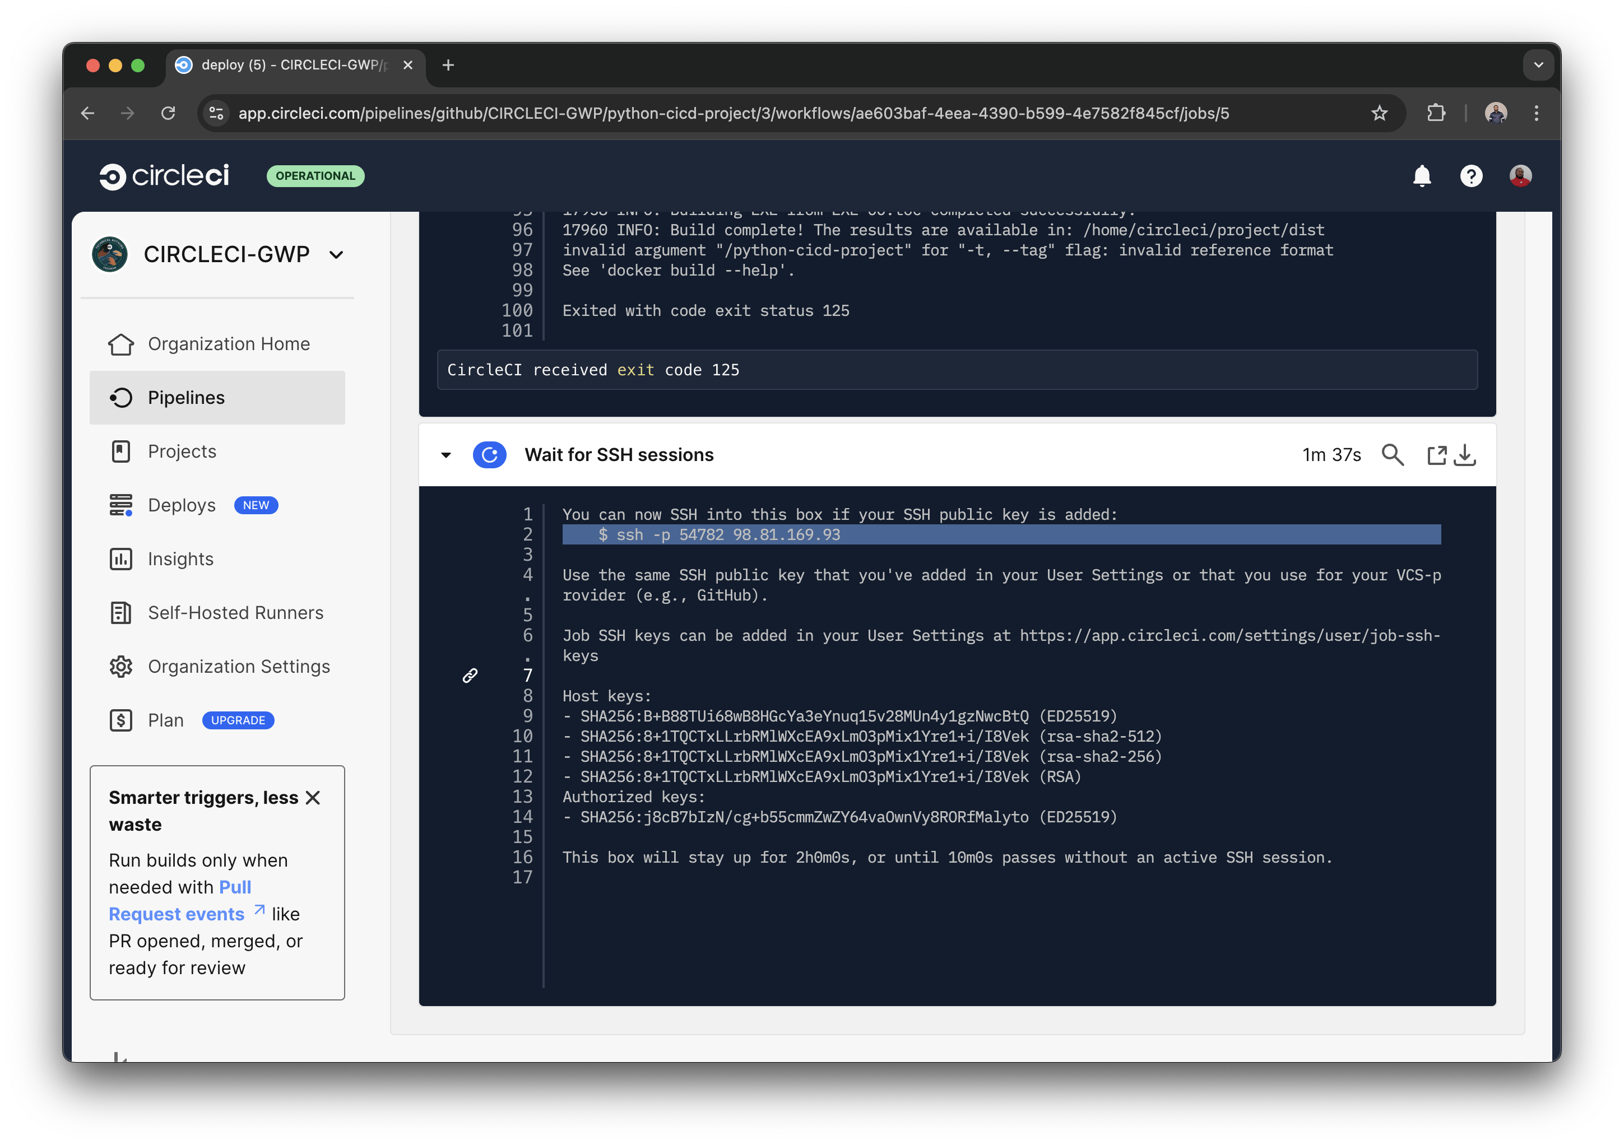Open the notifications bell icon
Screen dimensions: 1624x1145
point(1421,176)
